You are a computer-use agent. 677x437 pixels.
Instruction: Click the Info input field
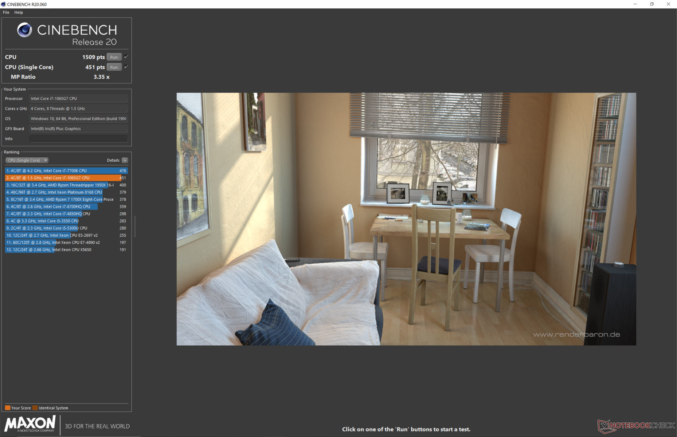pos(78,139)
